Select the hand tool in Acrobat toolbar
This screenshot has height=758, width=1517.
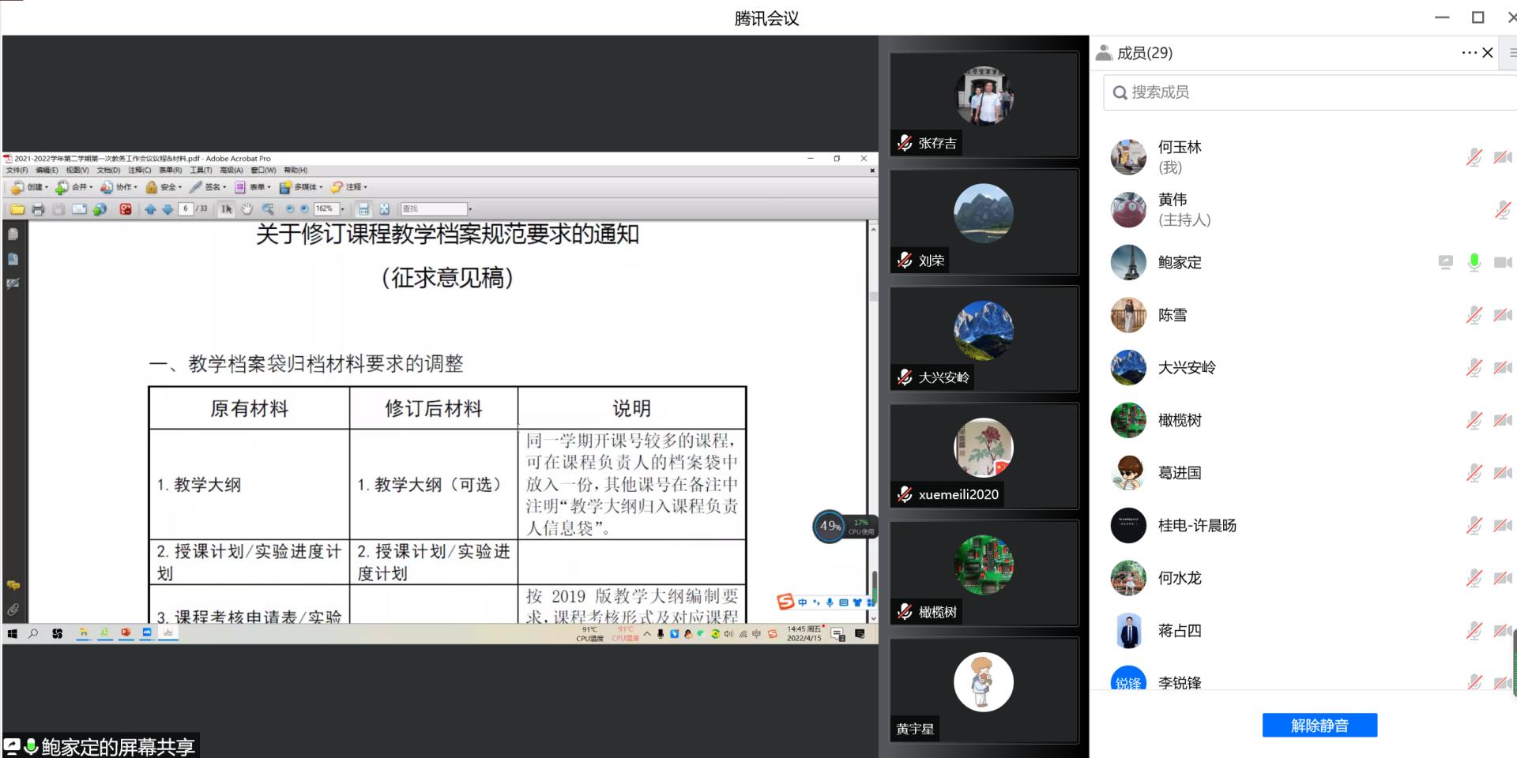247,209
